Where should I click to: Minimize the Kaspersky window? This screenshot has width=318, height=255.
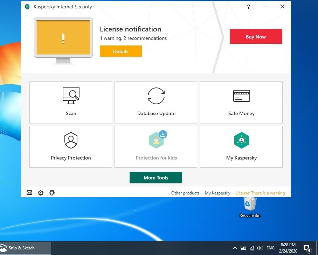265,7
